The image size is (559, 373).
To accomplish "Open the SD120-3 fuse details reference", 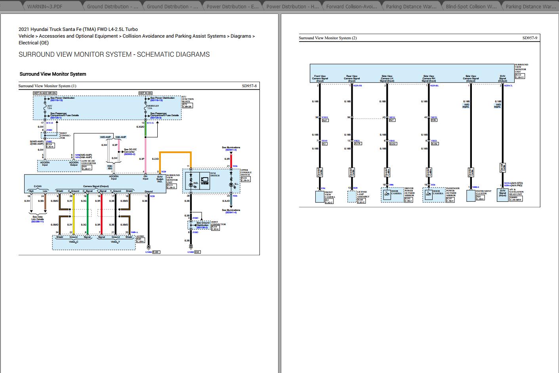I will pos(156,118).
